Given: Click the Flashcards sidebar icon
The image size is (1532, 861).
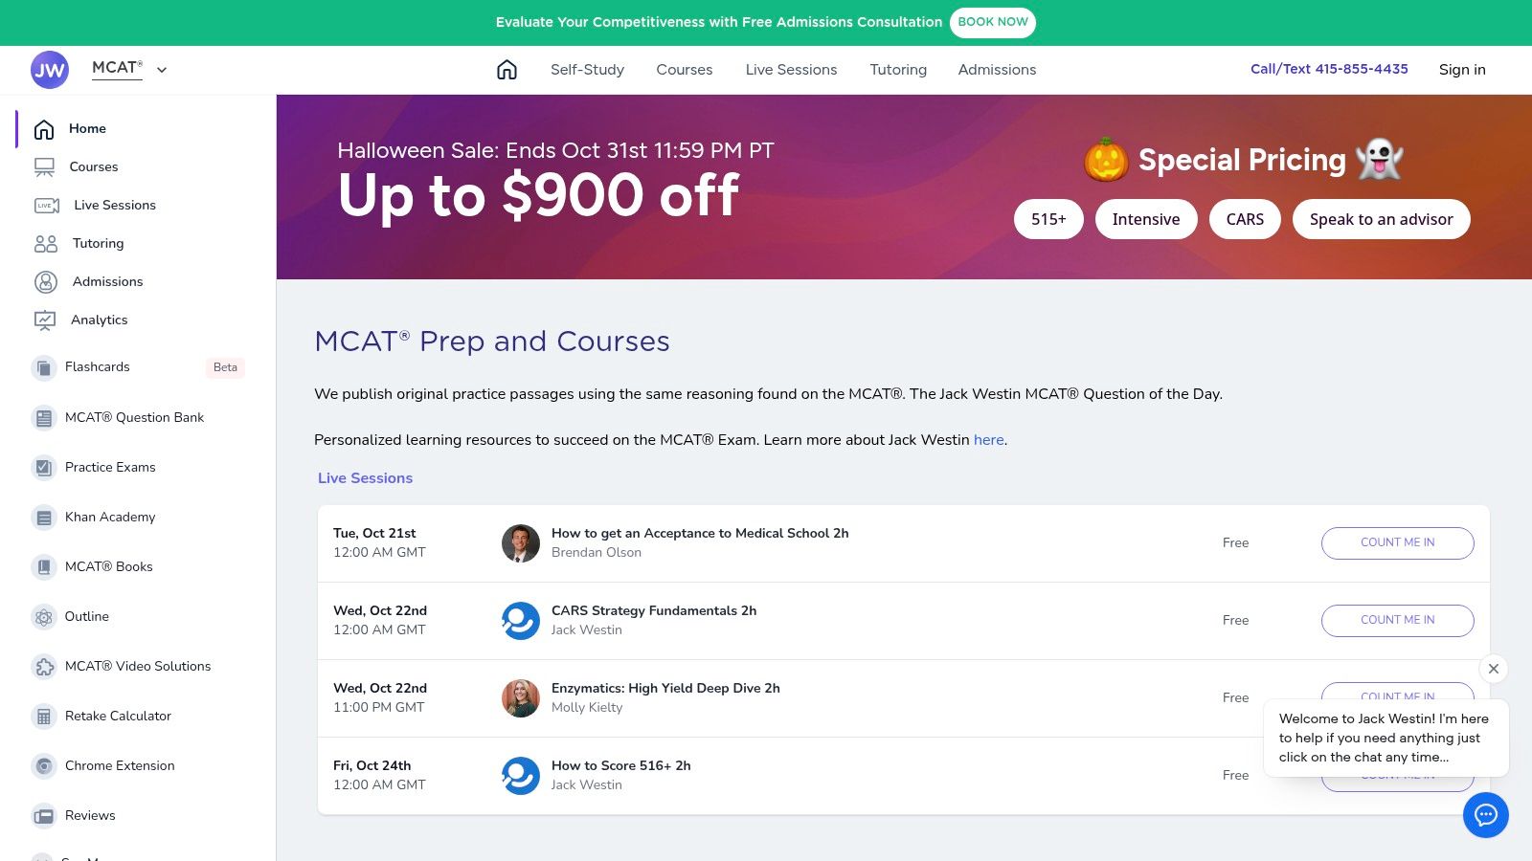Looking at the screenshot, I should pos(44,367).
